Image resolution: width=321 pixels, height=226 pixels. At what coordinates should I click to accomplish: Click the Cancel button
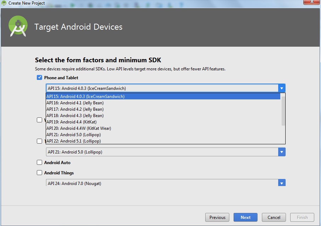274,217
